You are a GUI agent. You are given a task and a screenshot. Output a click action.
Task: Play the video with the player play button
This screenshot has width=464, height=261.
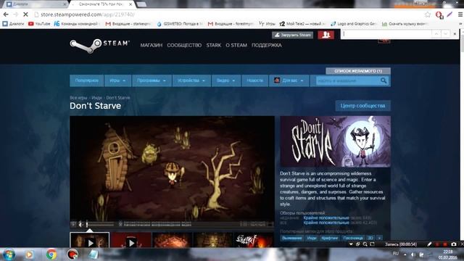(x=73, y=224)
